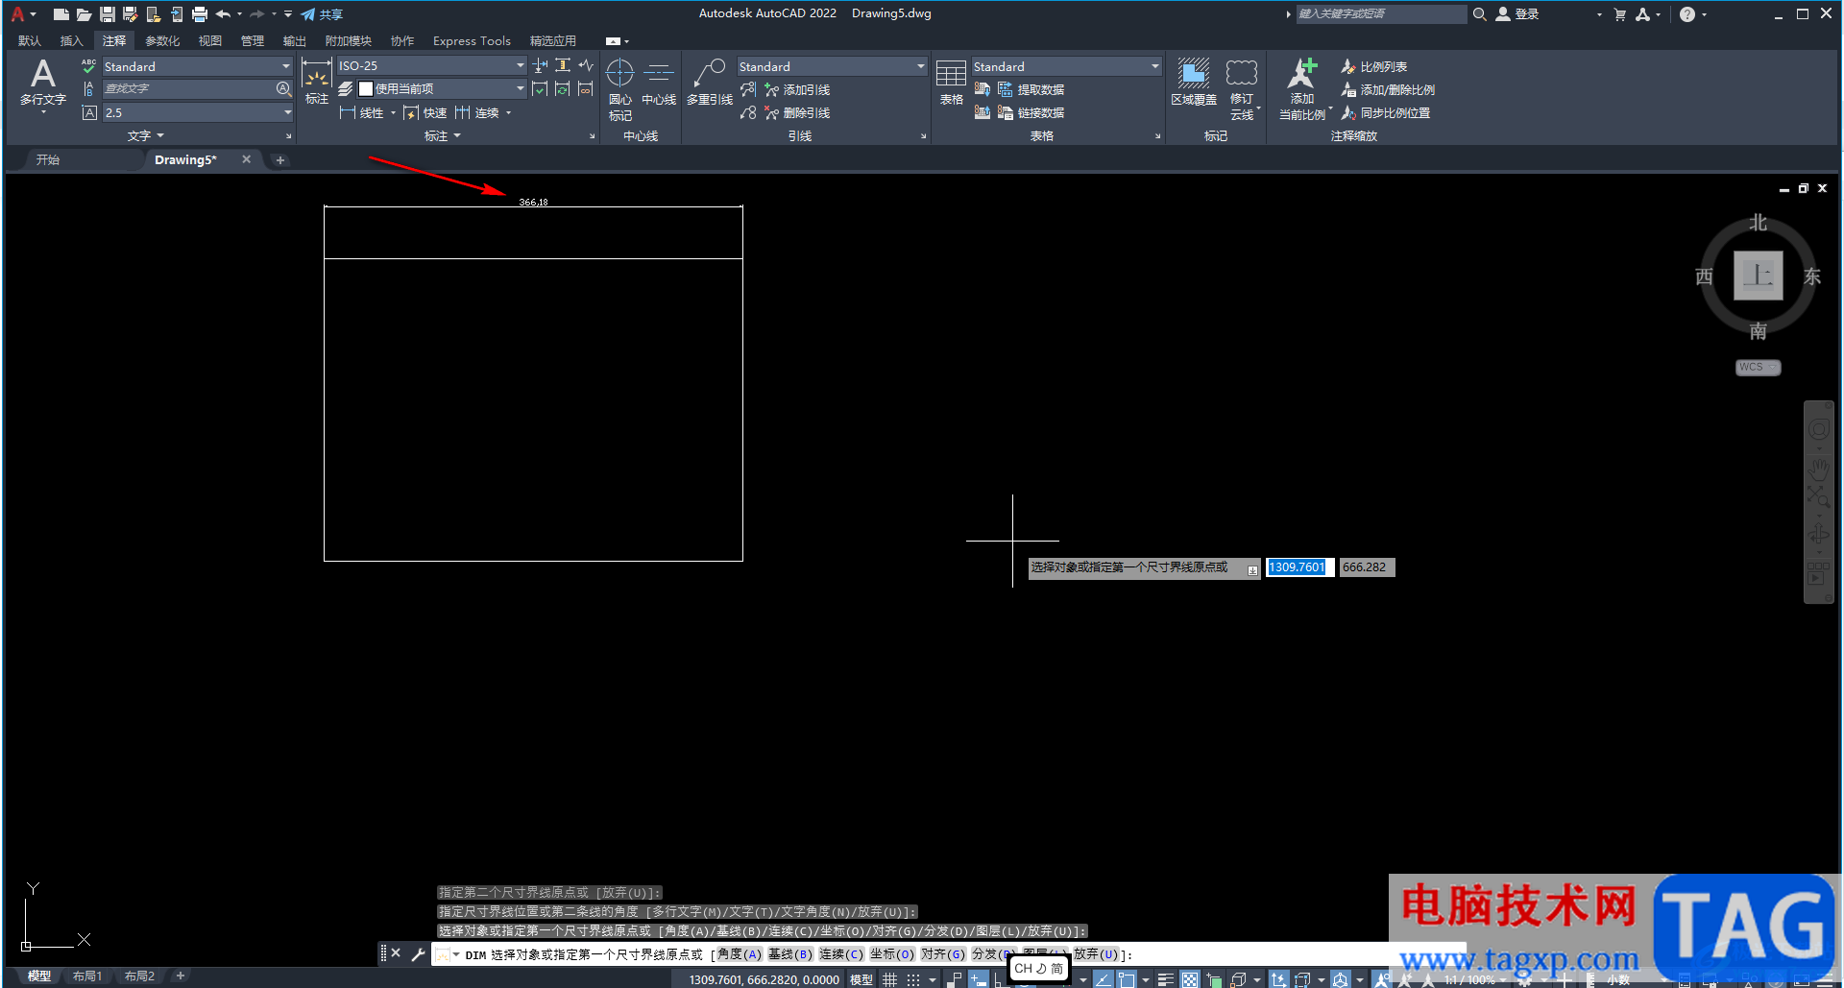Open the Autodesk App Store cart
This screenshot has height=988, width=1844.
tap(1620, 14)
